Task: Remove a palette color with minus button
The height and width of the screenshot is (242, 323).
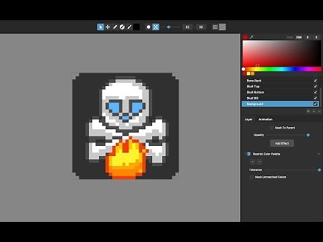Action: tap(260, 161)
